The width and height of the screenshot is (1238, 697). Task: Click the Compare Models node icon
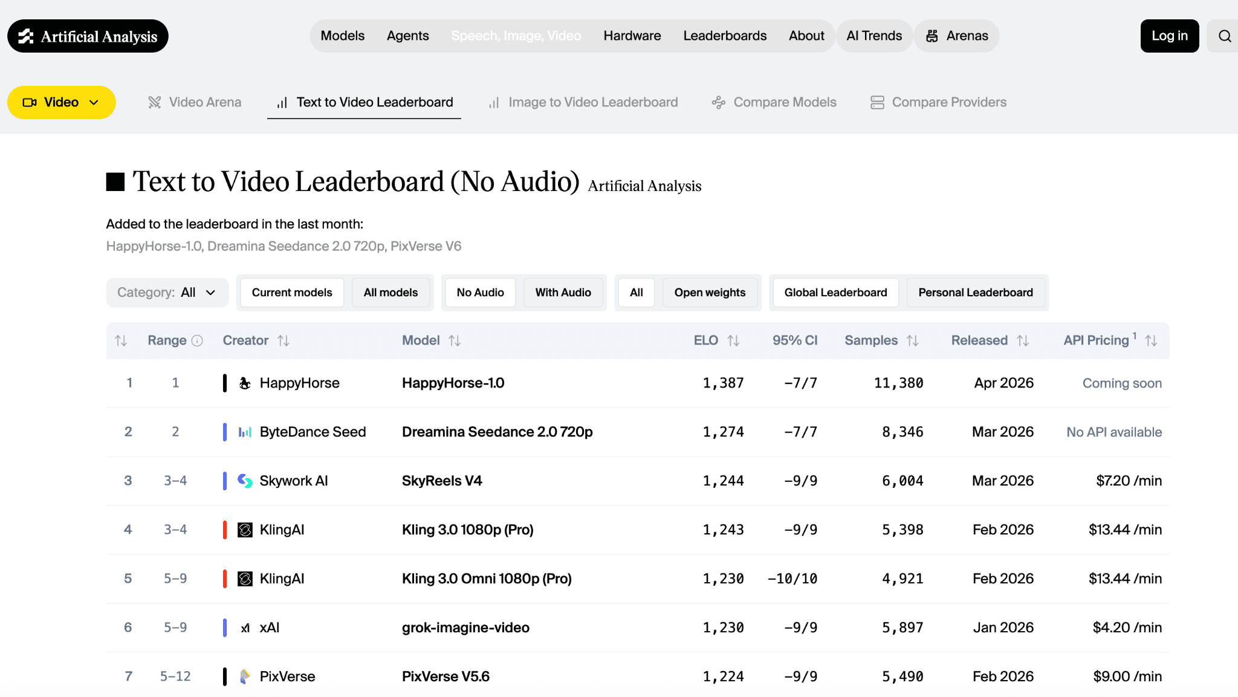pyautogui.click(x=718, y=102)
